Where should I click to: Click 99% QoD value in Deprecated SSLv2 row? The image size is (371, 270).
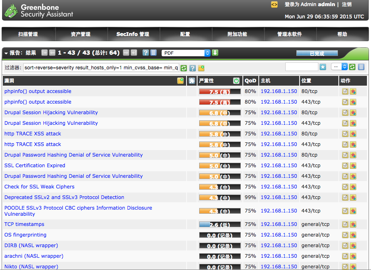(x=250, y=197)
